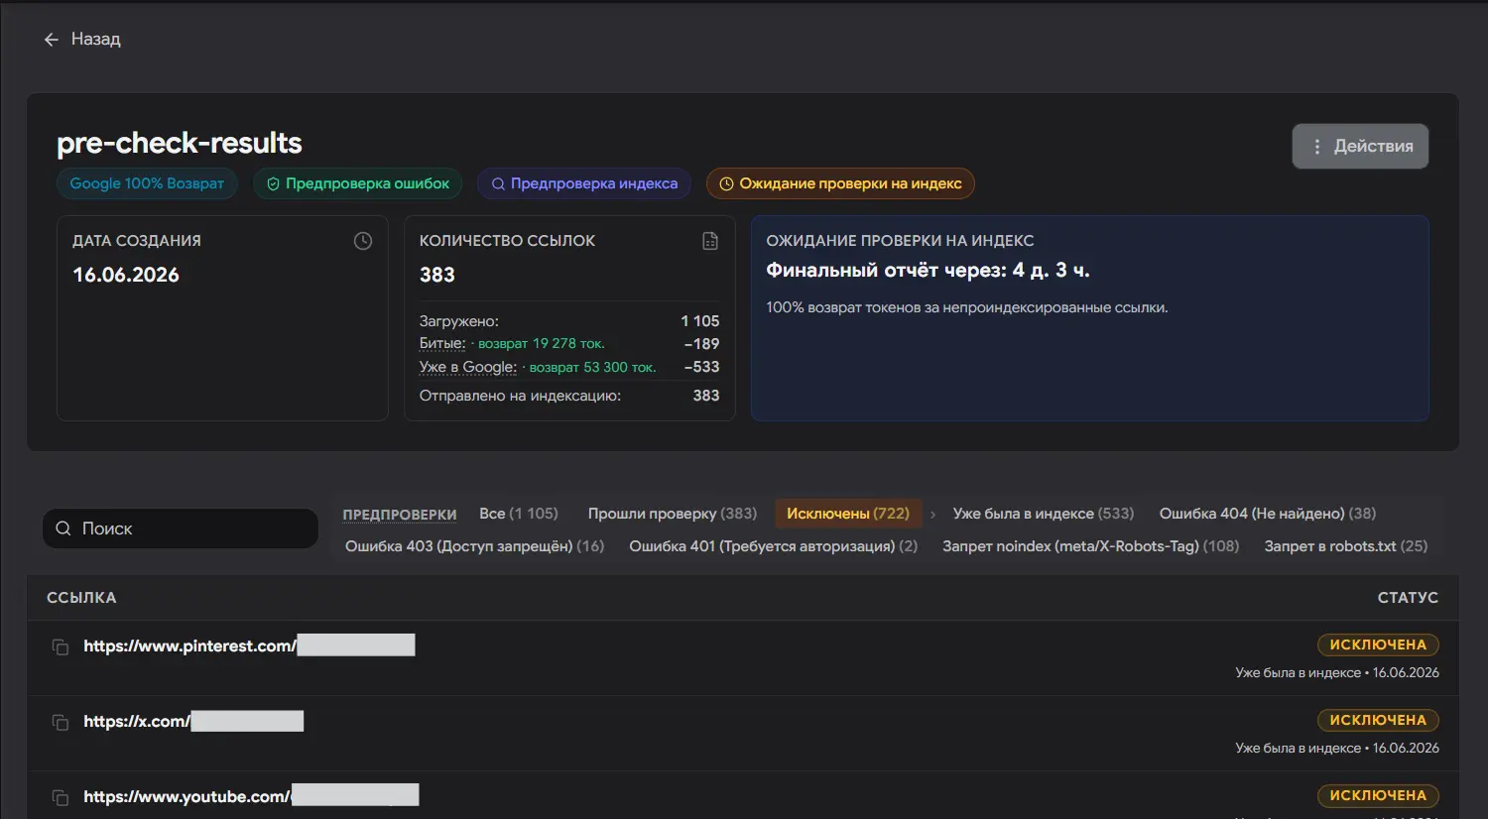Click the pre-check-results title
This screenshot has height=819, width=1488.
pos(180,143)
